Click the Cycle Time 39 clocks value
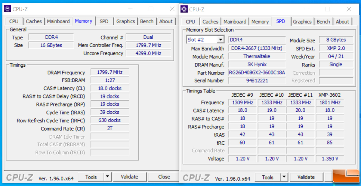 [110, 112]
